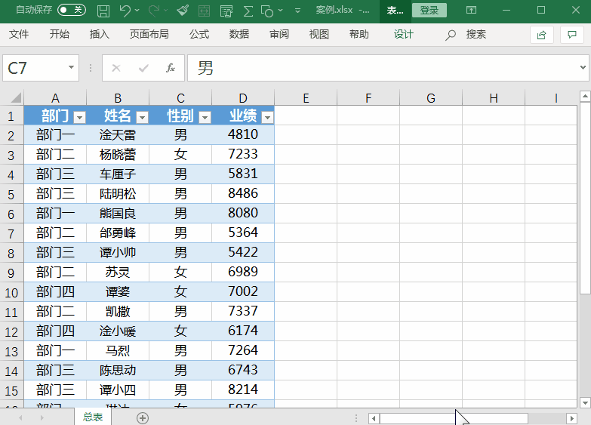Select column E header

[x=306, y=98]
